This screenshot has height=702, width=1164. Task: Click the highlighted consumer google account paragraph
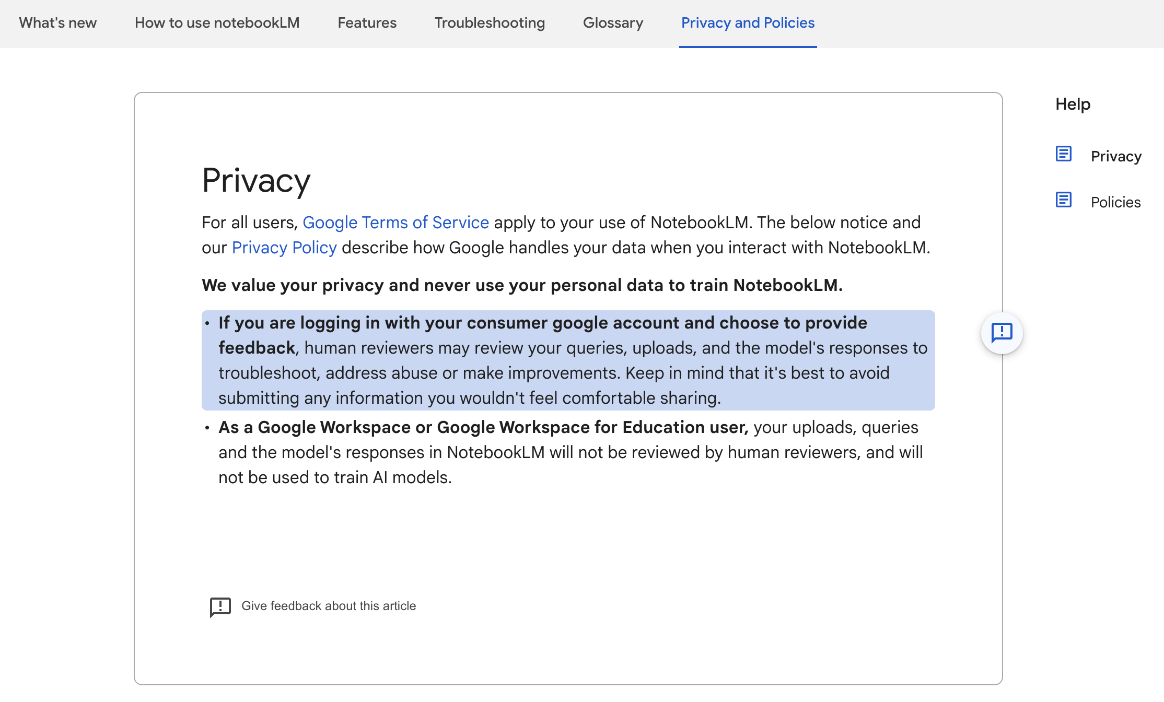pos(568,360)
